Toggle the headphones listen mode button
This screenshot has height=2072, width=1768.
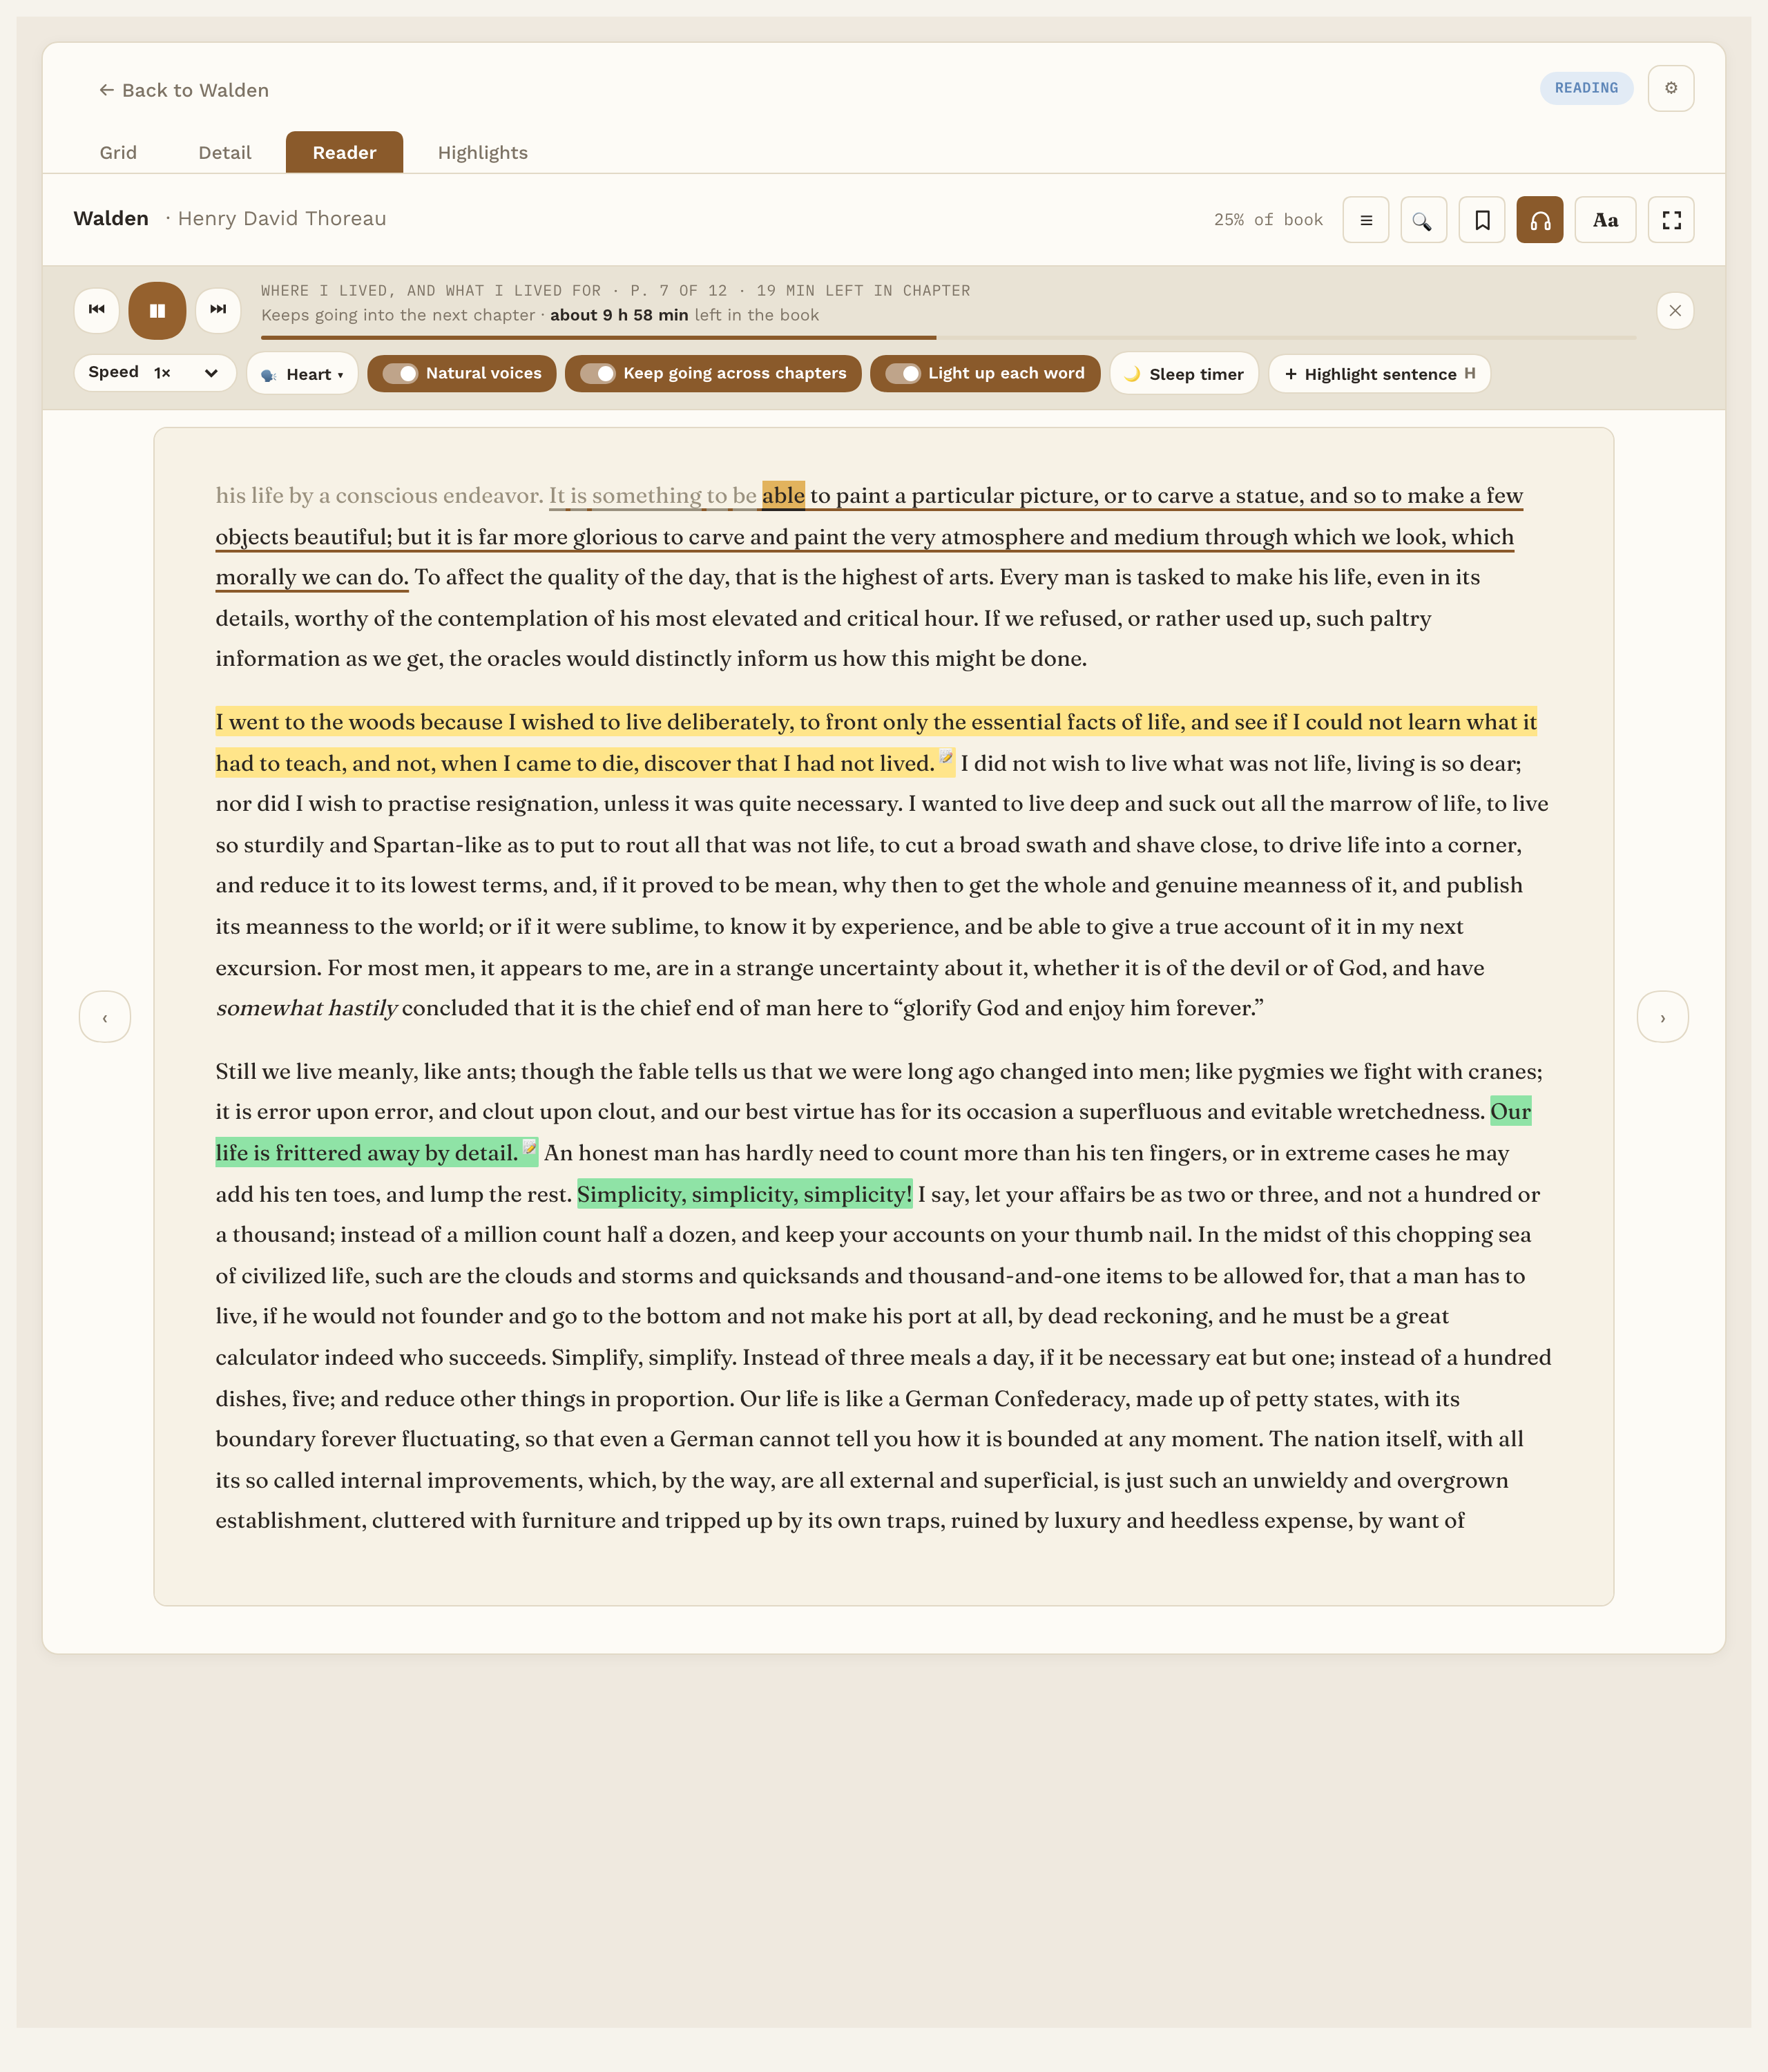(x=1540, y=220)
